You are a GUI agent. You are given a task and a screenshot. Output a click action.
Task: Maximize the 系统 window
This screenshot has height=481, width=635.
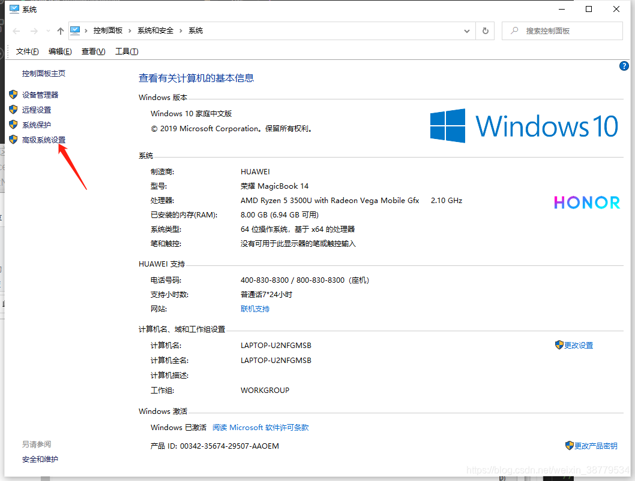tap(589, 9)
